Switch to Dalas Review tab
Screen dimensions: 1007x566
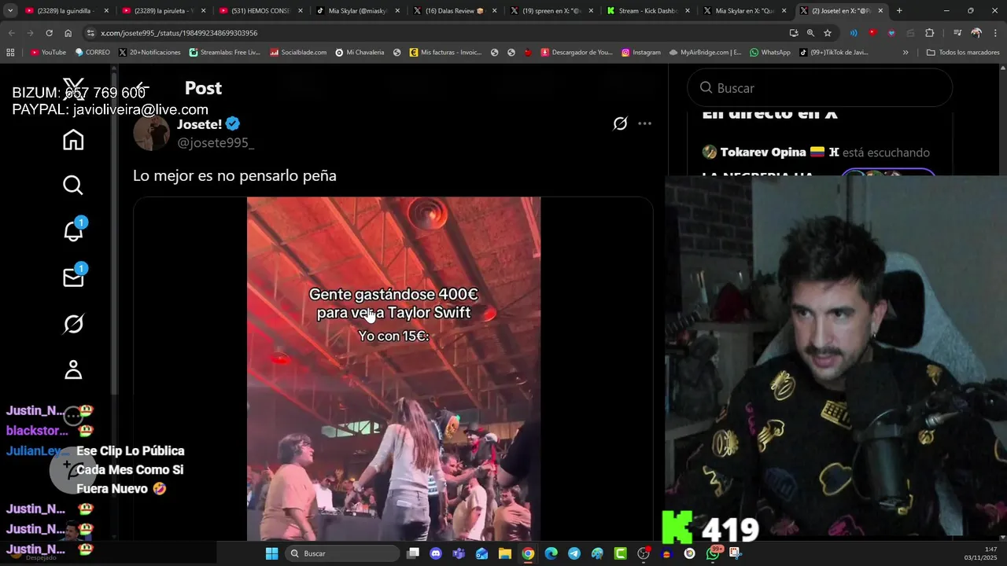click(455, 11)
